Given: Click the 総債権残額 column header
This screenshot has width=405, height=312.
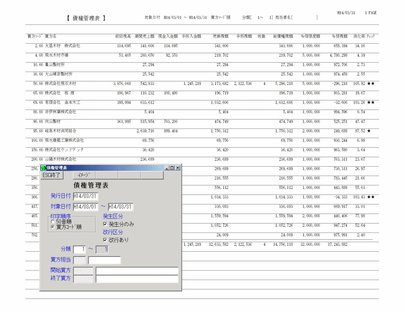Looking at the screenshot, I should (x=283, y=37).
